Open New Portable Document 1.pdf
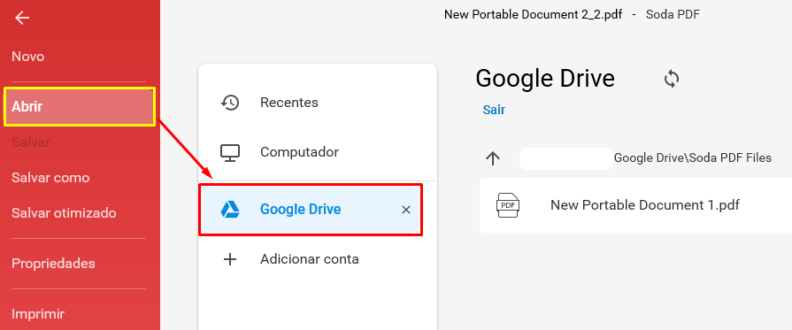The height and width of the screenshot is (330, 792). click(645, 205)
